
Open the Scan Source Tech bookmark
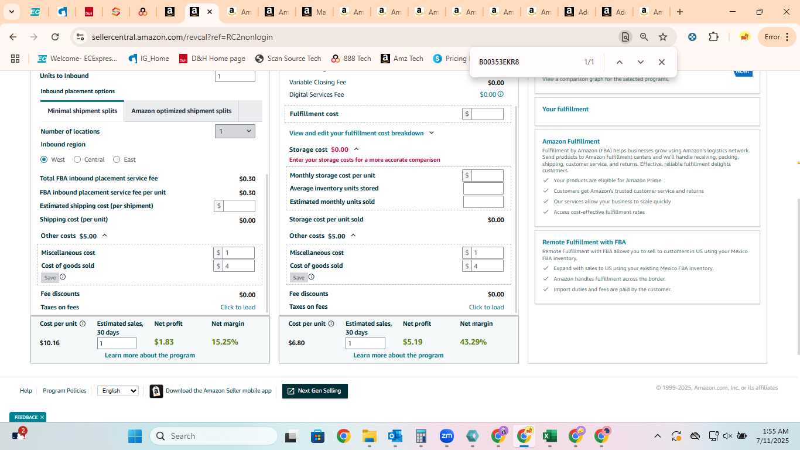(288, 59)
